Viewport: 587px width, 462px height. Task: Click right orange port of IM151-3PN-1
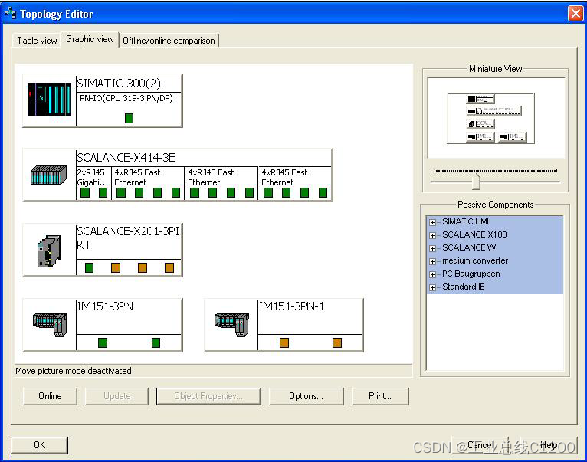tap(337, 342)
